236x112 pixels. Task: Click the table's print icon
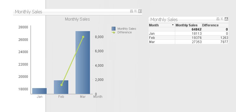pos(218,19)
